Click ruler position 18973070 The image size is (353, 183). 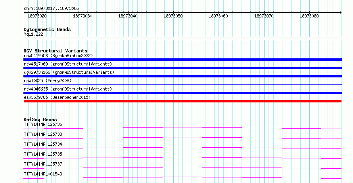click(264, 16)
